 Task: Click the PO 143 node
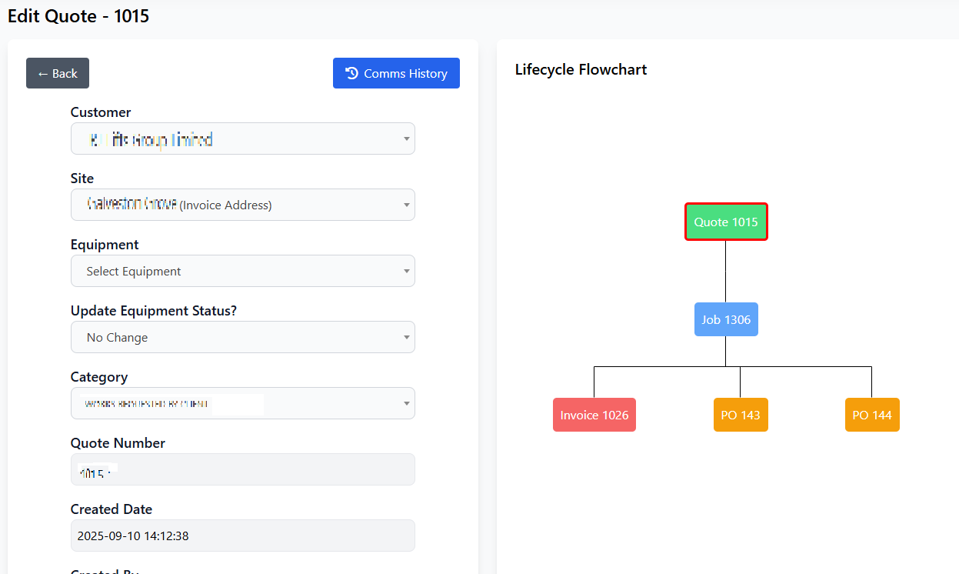740,415
